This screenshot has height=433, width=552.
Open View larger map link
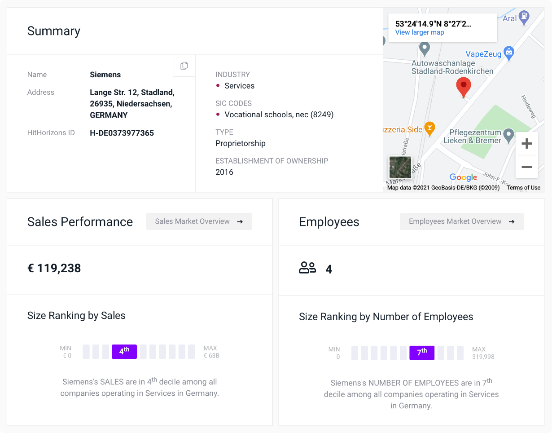click(420, 32)
